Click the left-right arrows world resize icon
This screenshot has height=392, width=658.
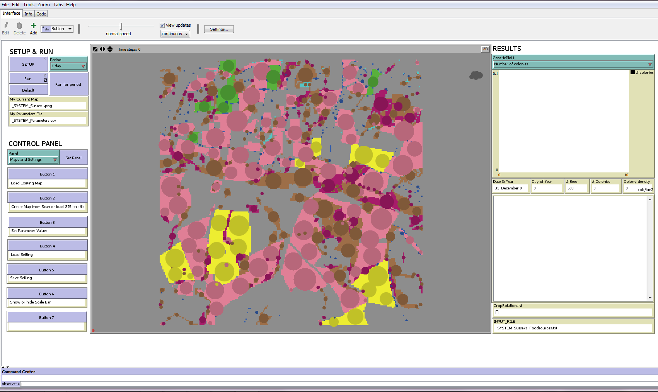(102, 49)
